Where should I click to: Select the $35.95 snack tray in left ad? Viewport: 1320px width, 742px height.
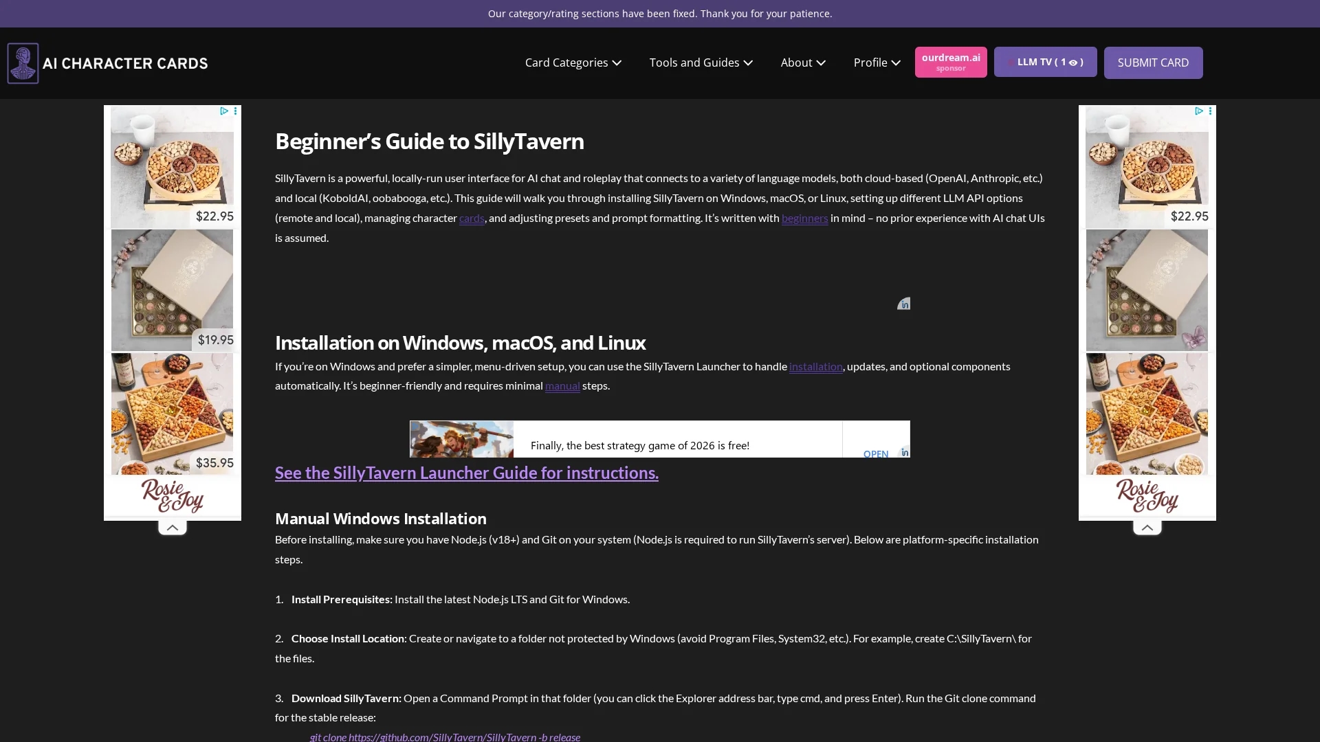(x=172, y=414)
